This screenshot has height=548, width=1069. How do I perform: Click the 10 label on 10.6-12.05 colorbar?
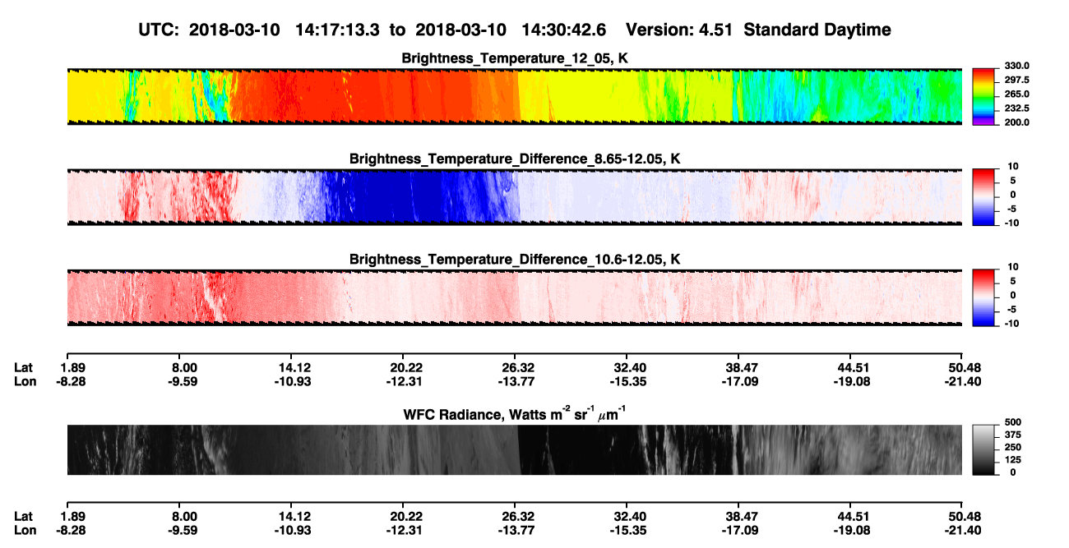pos(1014,267)
